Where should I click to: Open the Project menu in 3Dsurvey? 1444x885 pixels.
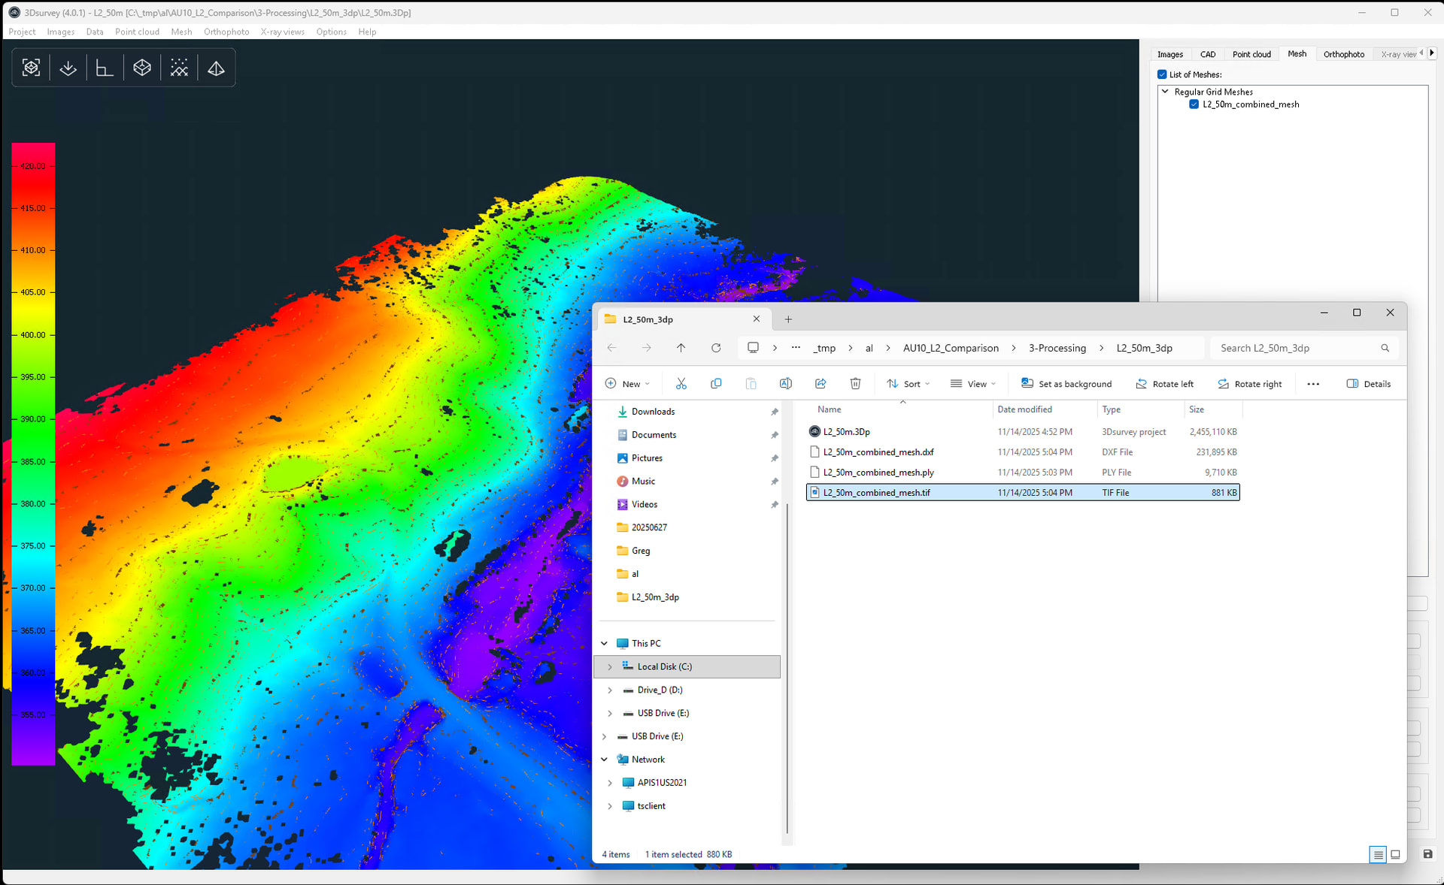point(22,32)
